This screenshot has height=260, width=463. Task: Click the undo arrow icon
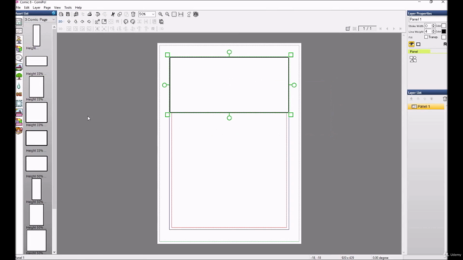(98, 14)
